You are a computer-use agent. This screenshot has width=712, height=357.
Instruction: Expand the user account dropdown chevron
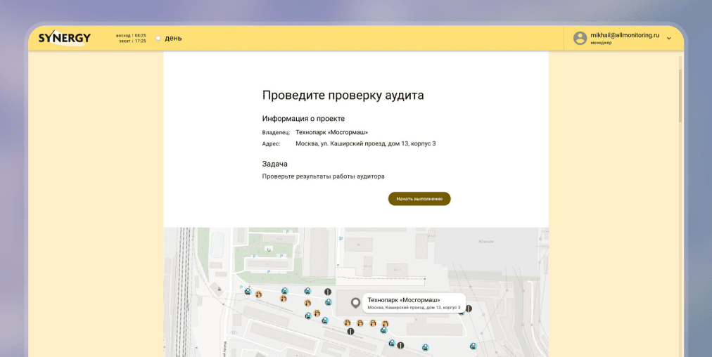point(669,39)
